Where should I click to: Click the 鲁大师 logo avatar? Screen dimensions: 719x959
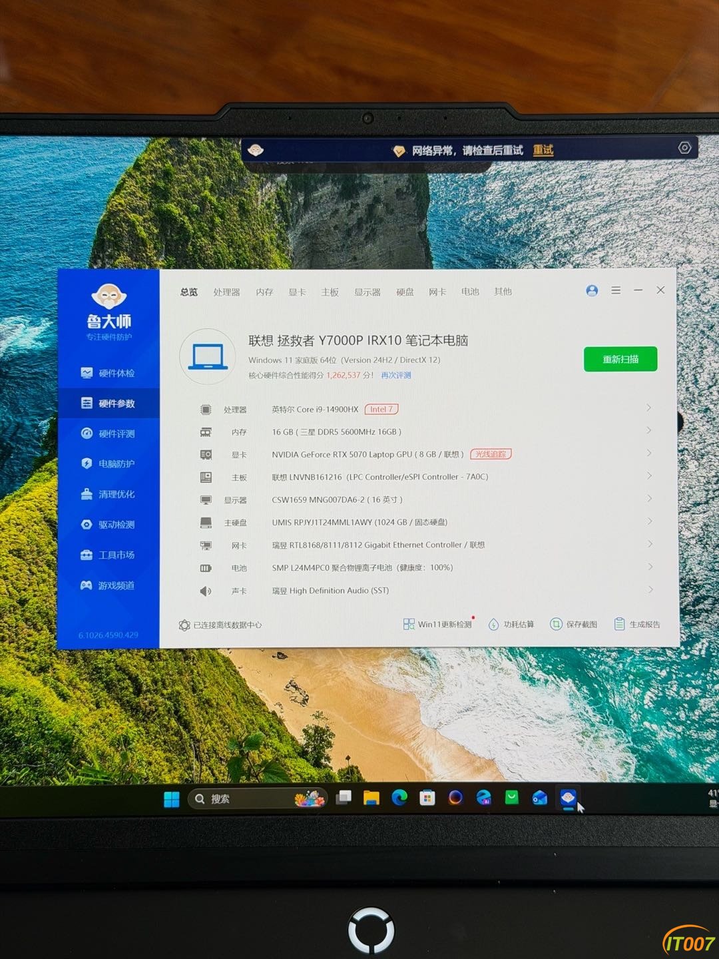(109, 295)
